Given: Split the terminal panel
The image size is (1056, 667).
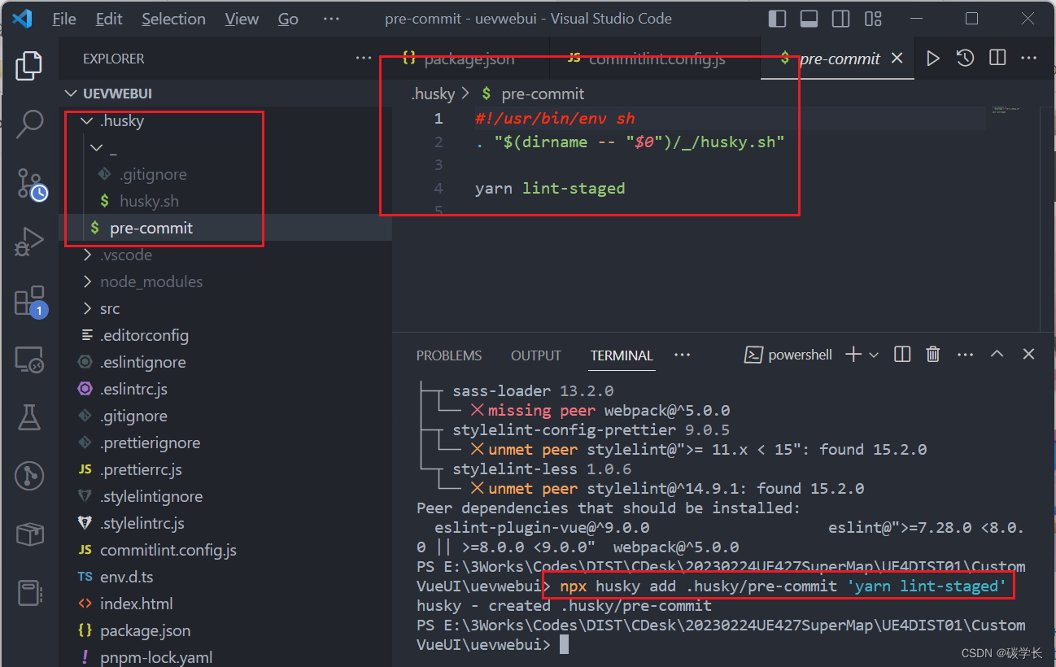Looking at the screenshot, I should point(901,355).
